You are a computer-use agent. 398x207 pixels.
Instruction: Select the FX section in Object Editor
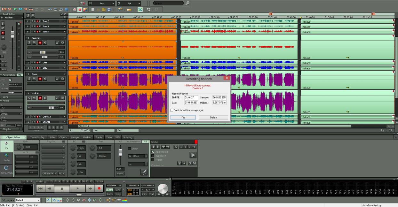[6, 145]
